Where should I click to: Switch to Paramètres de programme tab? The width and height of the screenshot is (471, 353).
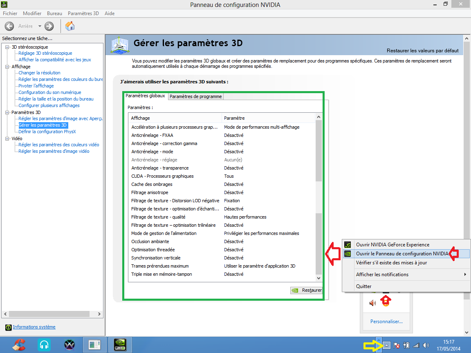(195, 97)
